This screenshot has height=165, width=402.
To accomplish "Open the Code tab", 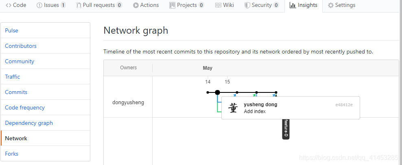I will click(x=16, y=5).
